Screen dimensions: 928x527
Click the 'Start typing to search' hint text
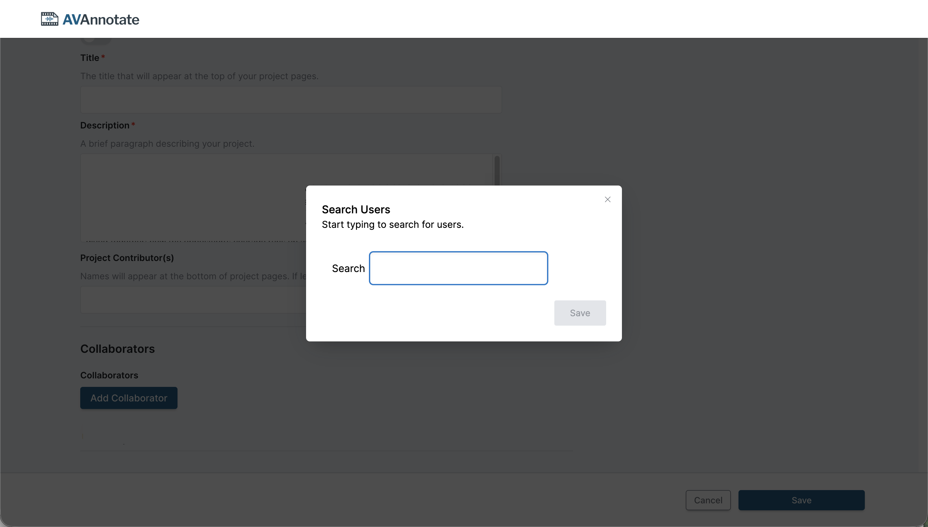click(393, 224)
